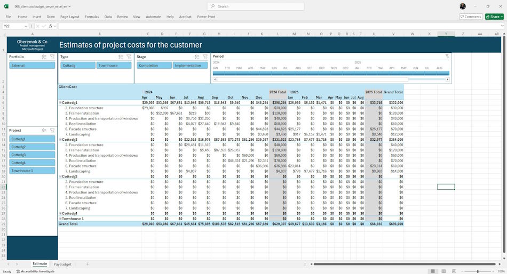Select Cottedg4 in the Project slicer
The width and height of the screenshot is (507, 274).
(32, 163)
